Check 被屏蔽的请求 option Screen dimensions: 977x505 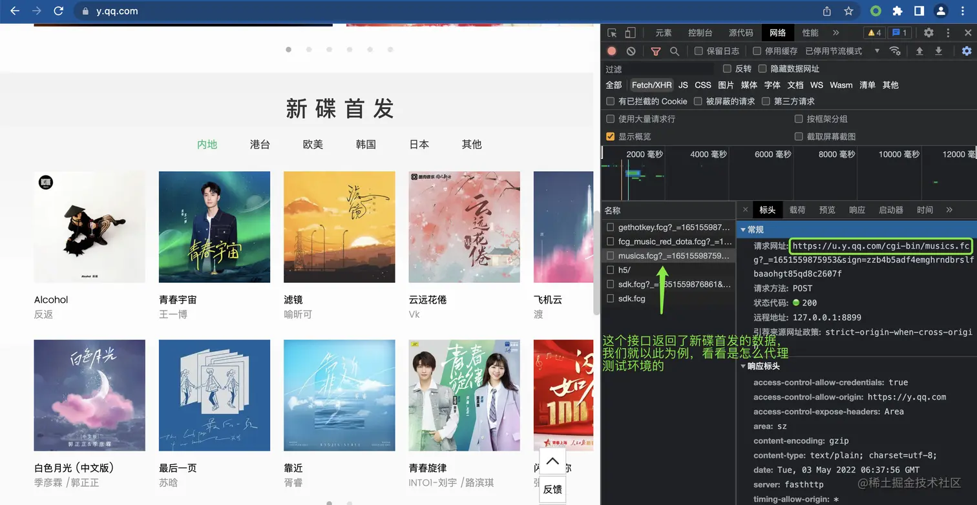point(698,101)
